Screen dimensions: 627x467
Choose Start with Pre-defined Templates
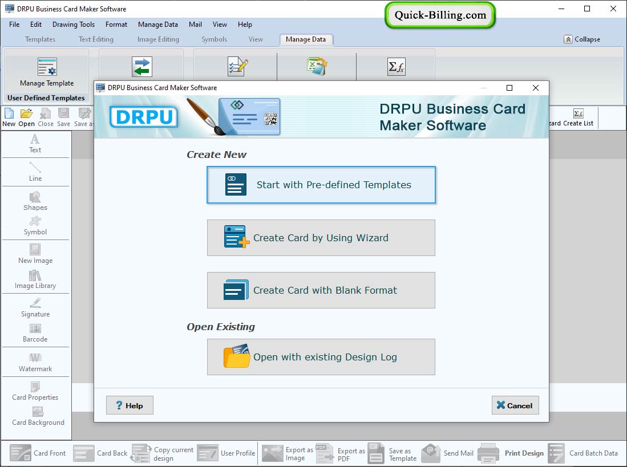[321, 185]
